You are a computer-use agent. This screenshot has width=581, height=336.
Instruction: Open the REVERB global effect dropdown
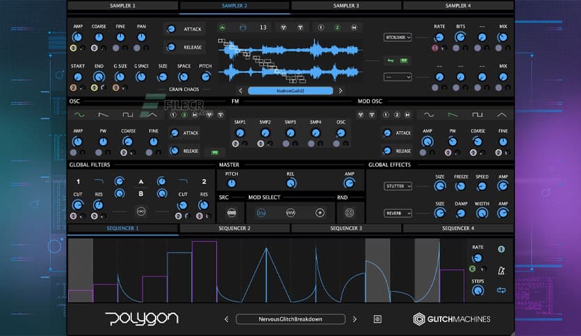coord(398,213)
